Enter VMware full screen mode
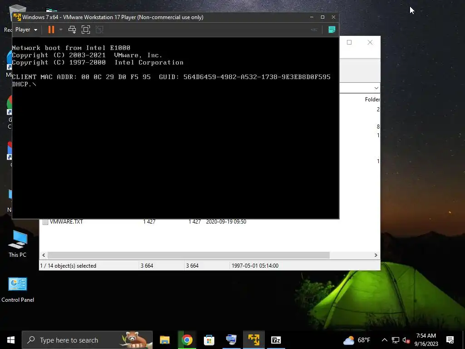The image size is (465, 349). point(86,30)
